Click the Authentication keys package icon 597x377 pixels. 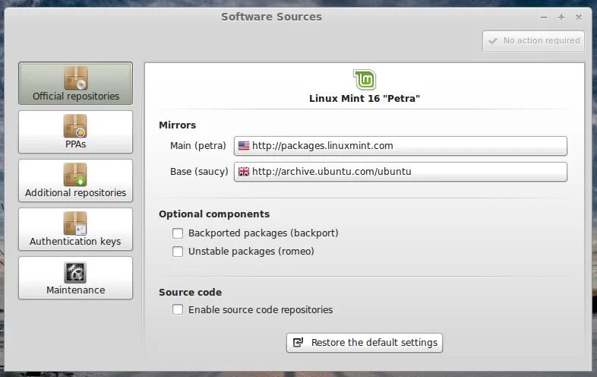tap(75, 223)
